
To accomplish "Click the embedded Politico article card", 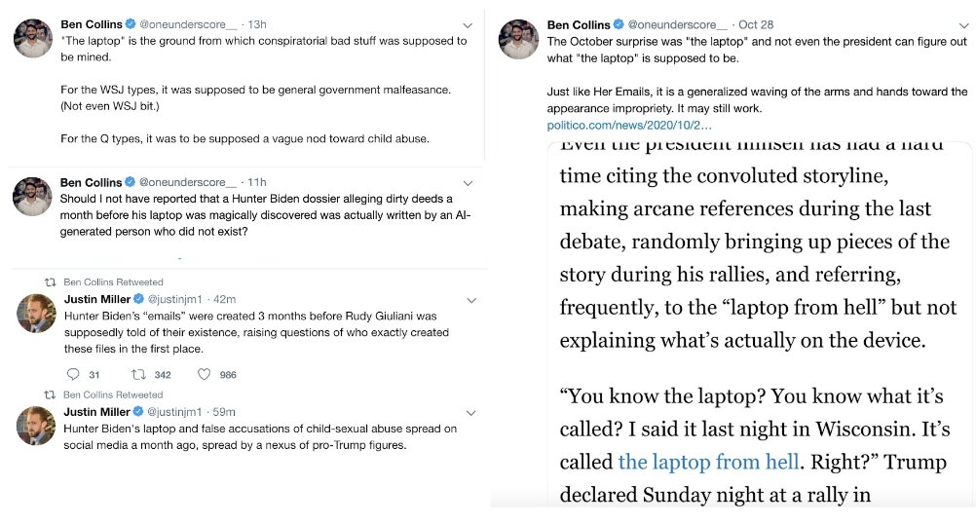I will pos(760,323).
